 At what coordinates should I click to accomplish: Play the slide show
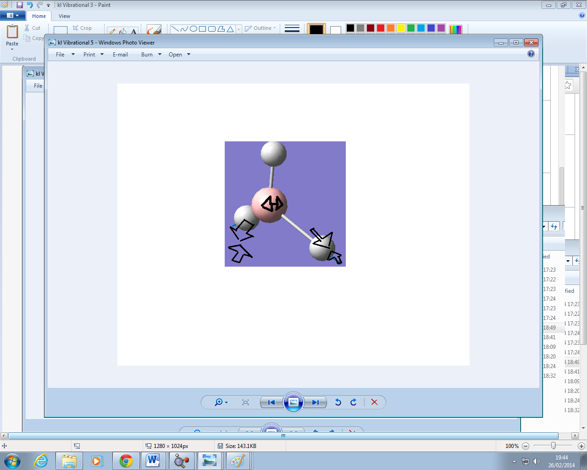click(293, 403)
